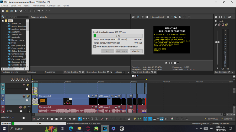Screen dimensions: 236x132
Task: Open the Herramientas menu
Action: tap(39, 6)
